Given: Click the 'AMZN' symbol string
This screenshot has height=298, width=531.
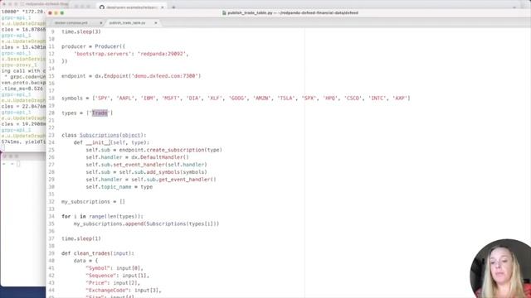Looking at the screenshot, I should [x=261, y=99].
